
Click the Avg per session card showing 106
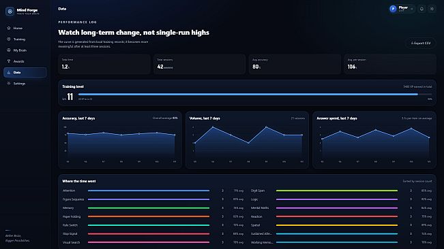coord(390,64)
